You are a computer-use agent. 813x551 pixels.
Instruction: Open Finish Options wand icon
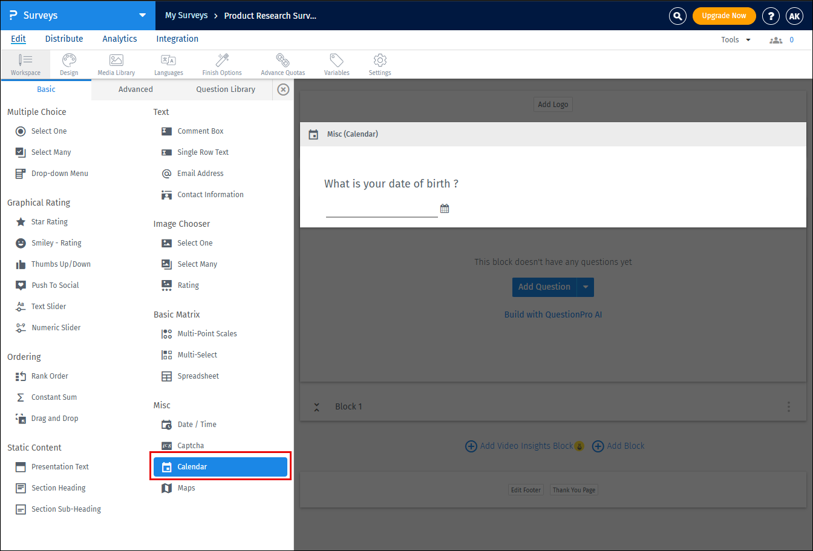(222, 64)
